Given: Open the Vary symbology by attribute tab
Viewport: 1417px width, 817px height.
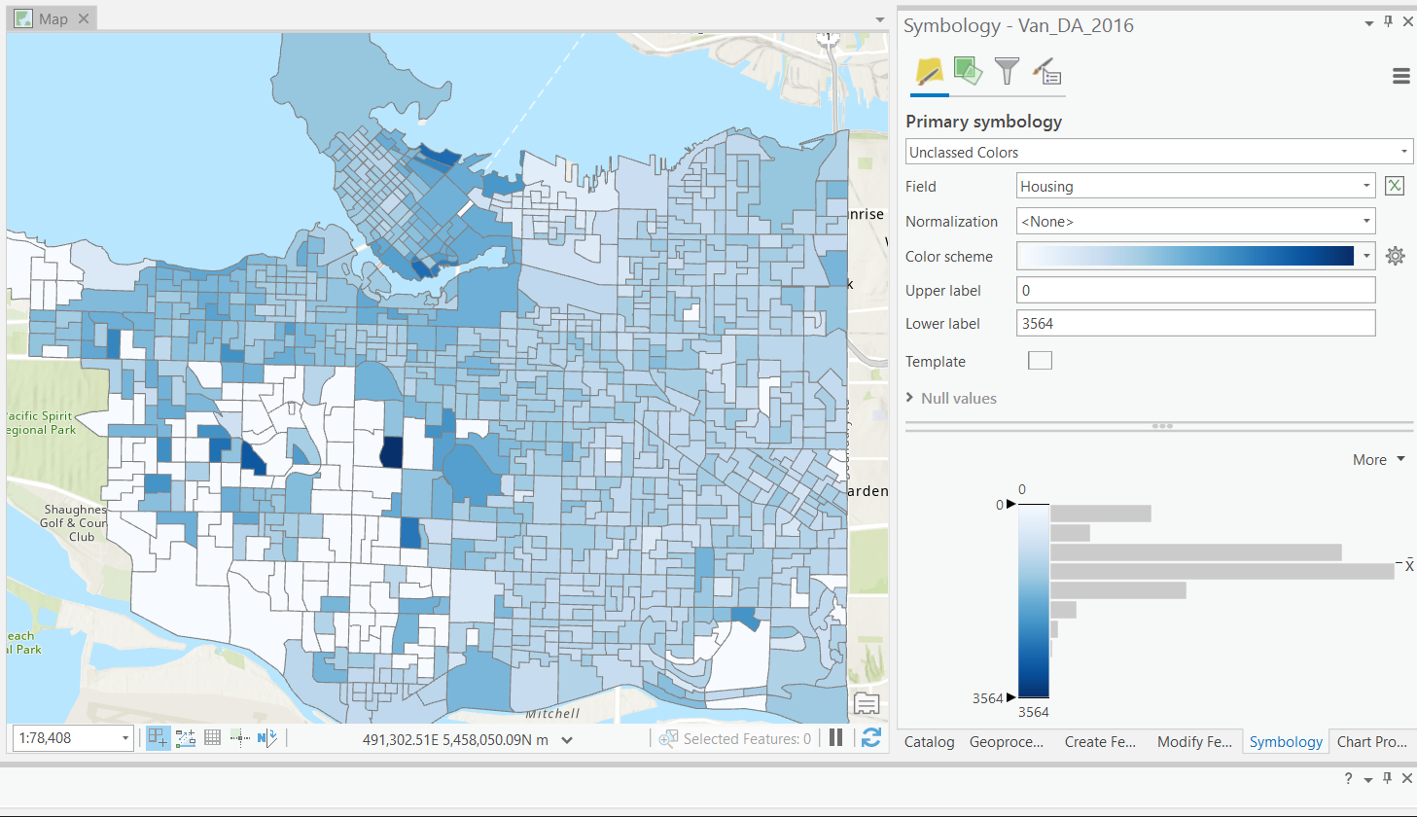Looking at the screenshot, I should pyautogui.click(x=968, y=71).
